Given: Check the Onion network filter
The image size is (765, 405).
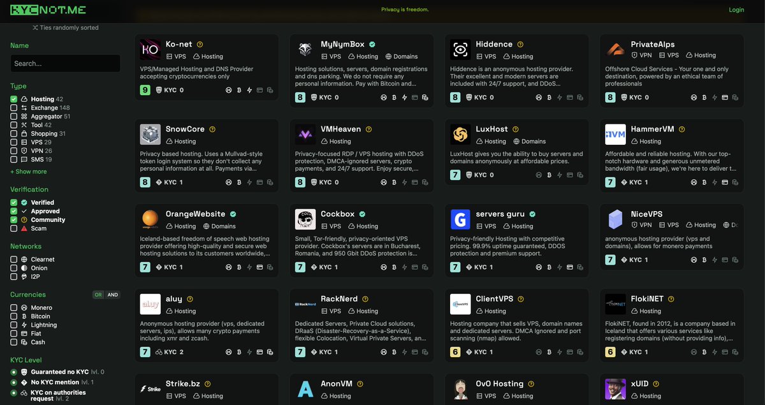Looking at the screenshot, I should [x=13, y=268].
